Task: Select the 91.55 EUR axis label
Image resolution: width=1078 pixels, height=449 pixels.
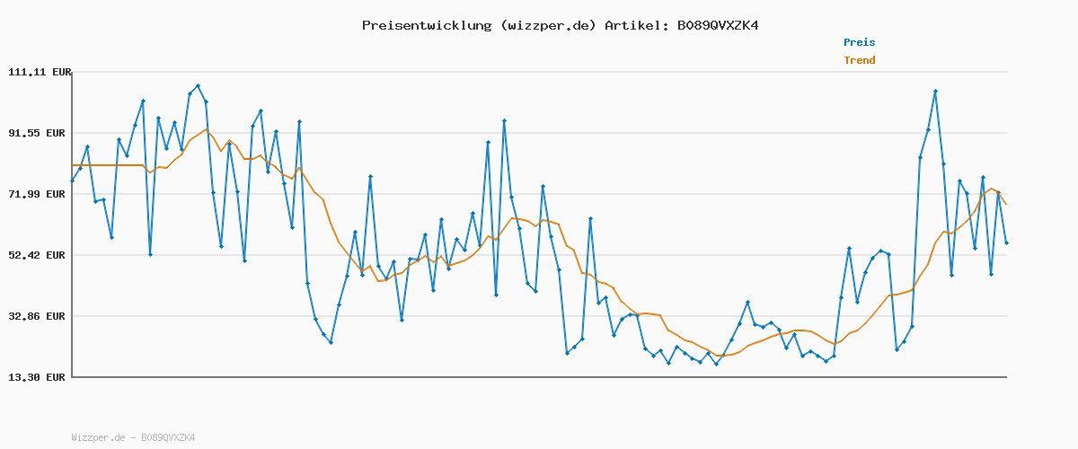Action: (x=39, y=133)
